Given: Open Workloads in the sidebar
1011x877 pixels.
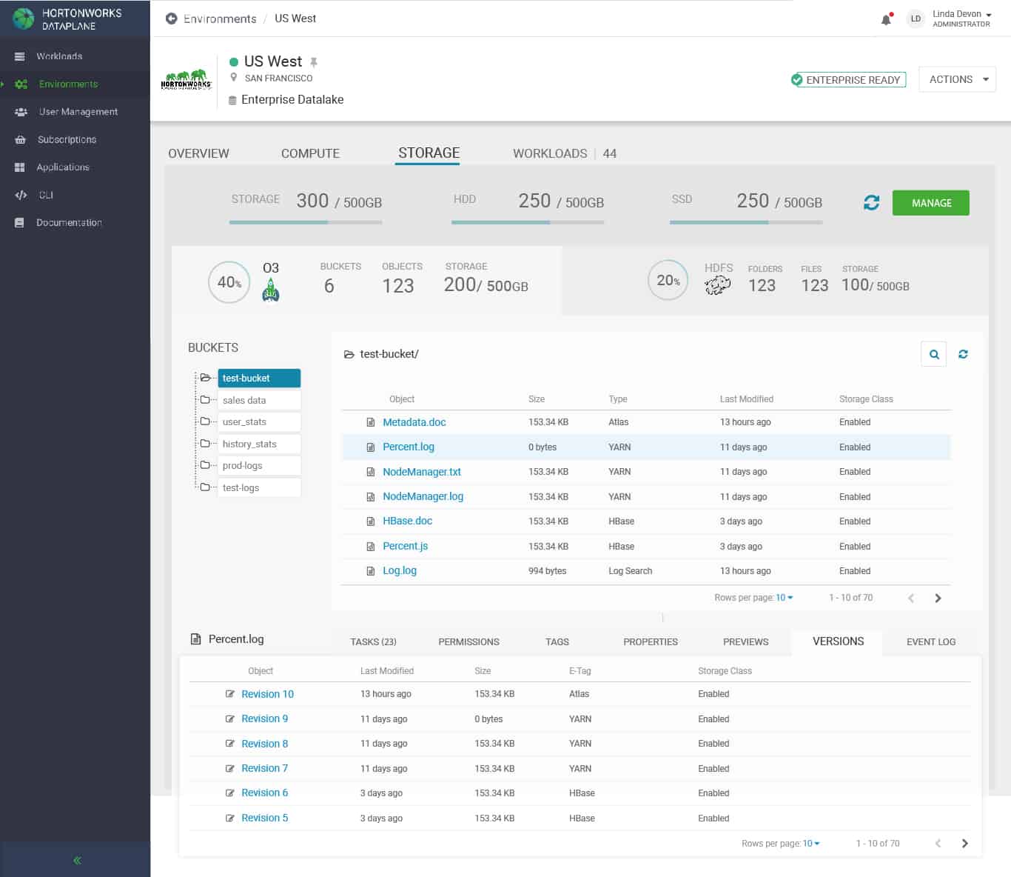Looking at the screenshot, I should (x=59, y=56).
